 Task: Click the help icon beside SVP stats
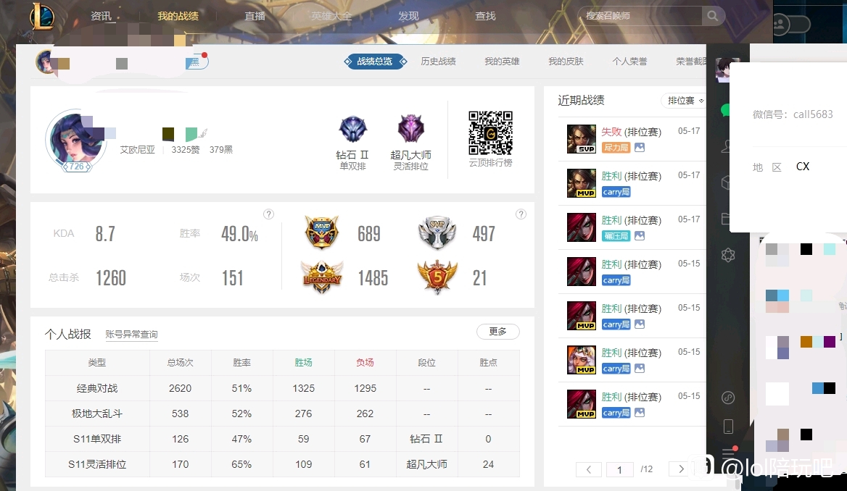(521, 214)
